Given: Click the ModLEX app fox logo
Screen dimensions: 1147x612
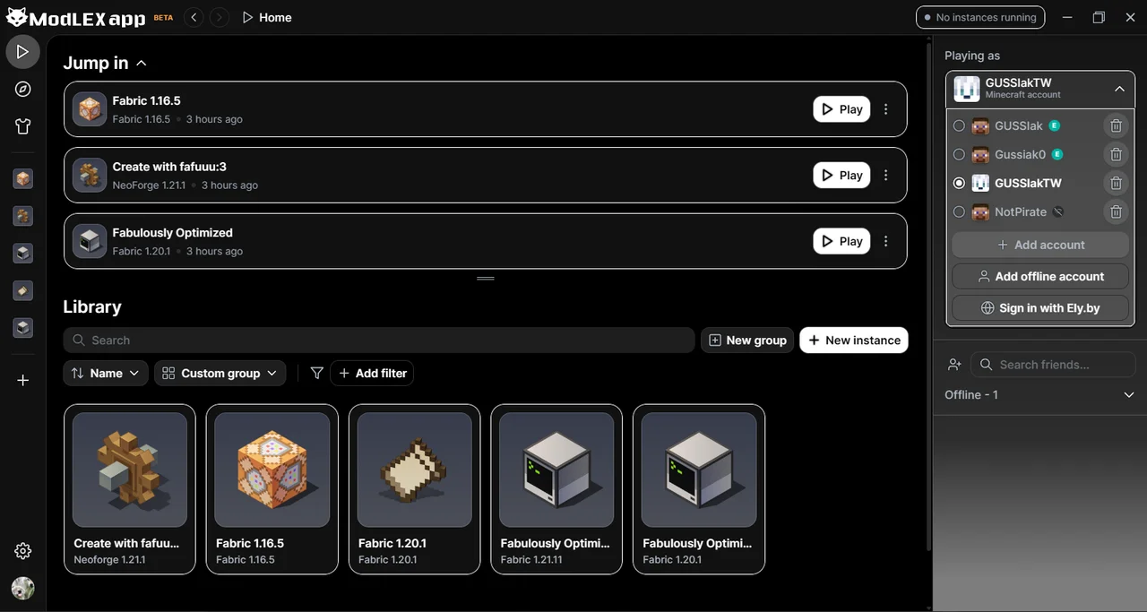Looking at the screenshot, I should (15, 17).
